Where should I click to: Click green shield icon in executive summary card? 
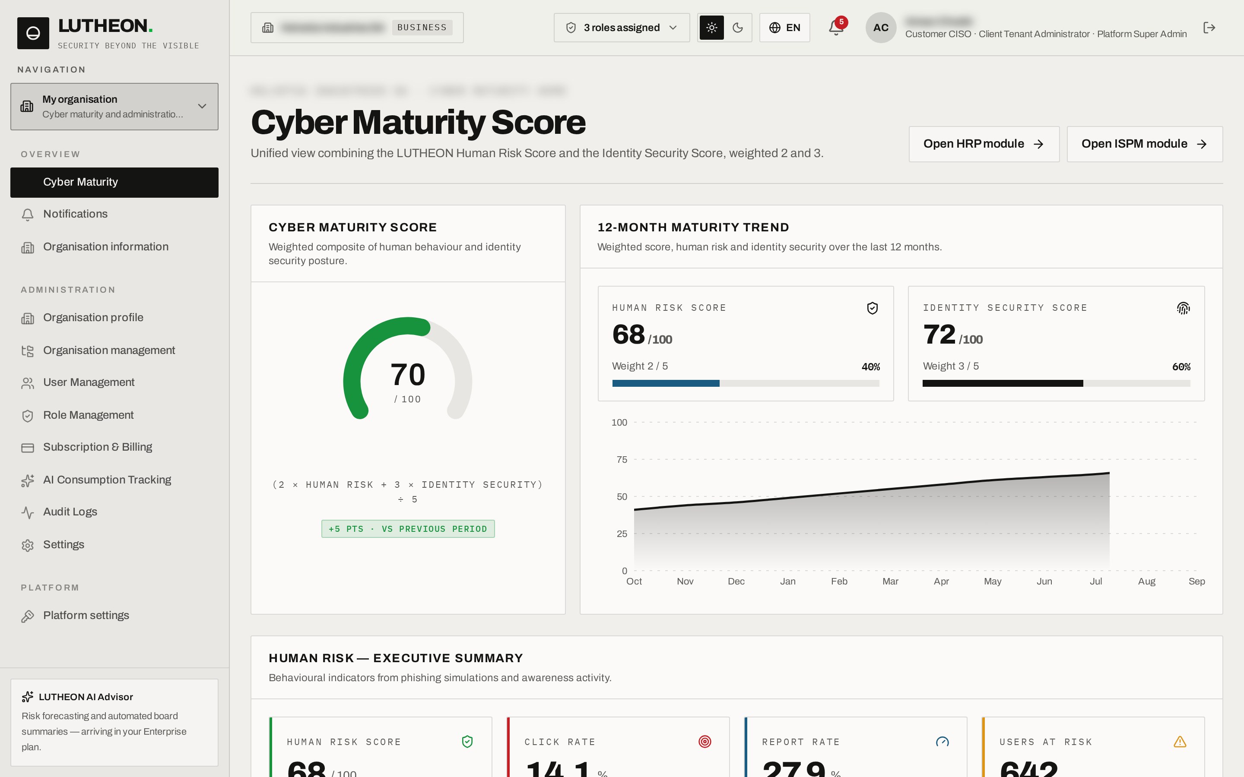click(467, 742)
